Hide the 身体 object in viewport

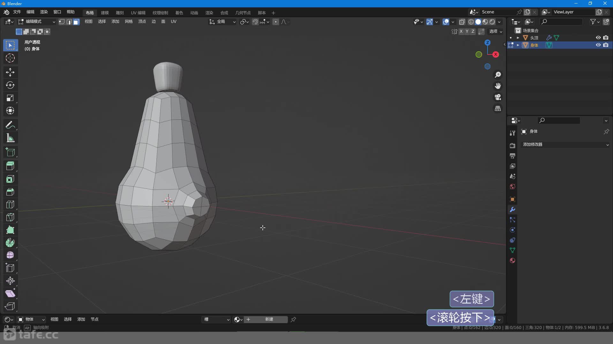(598, 45)
